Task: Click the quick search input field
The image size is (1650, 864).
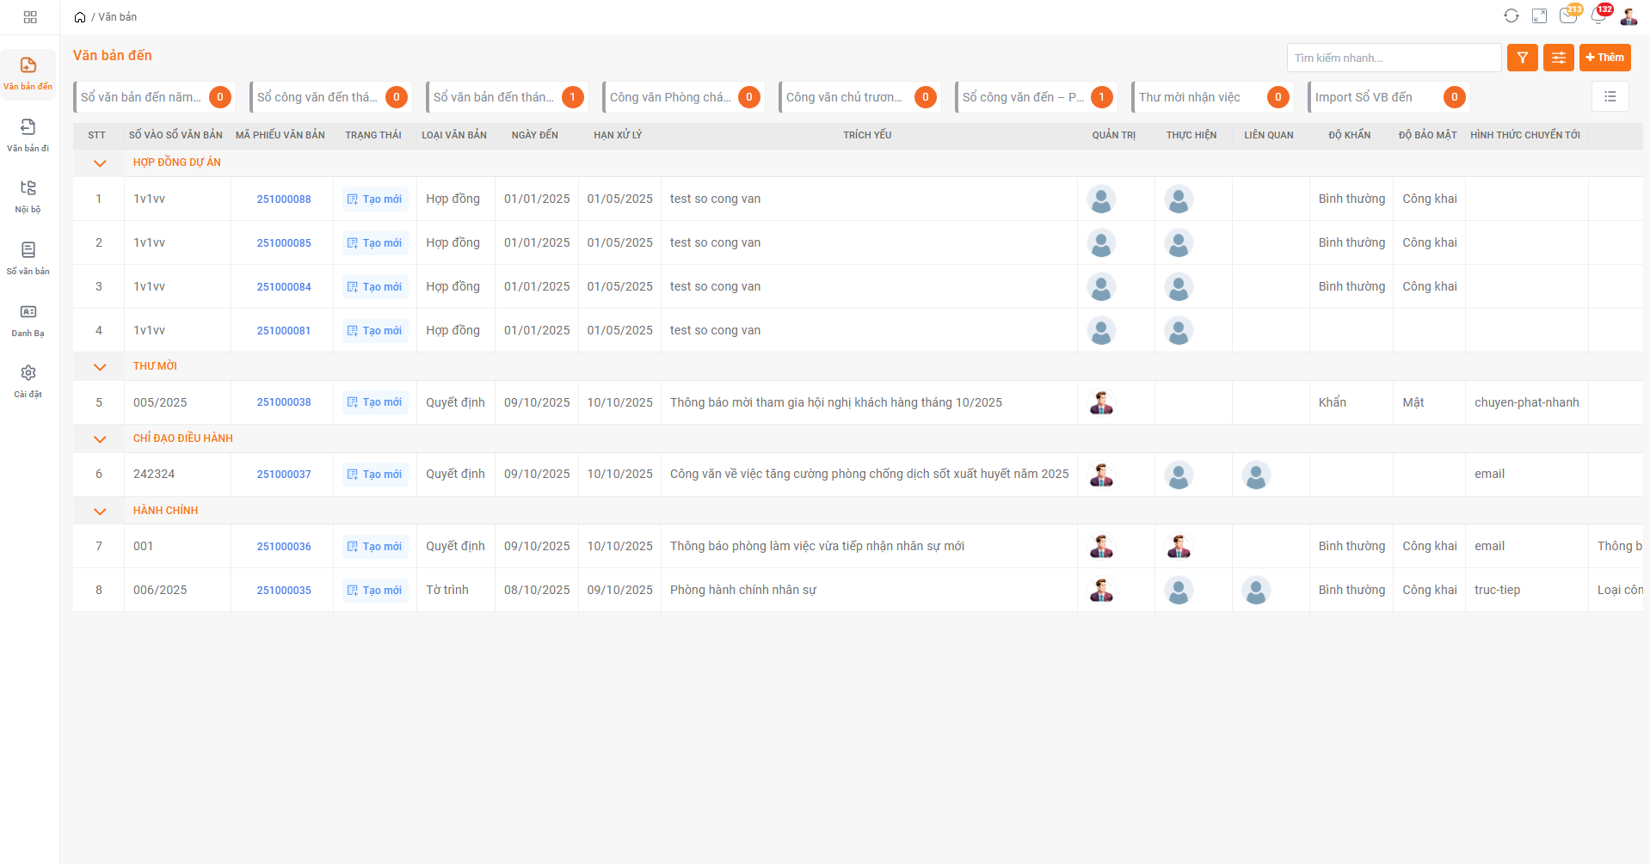Action: 1393,58
